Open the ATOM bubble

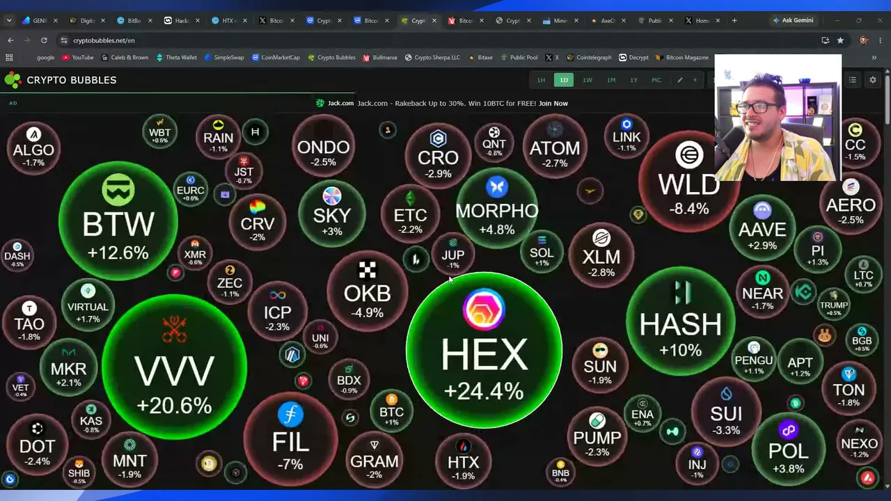(x=554, y=146)
